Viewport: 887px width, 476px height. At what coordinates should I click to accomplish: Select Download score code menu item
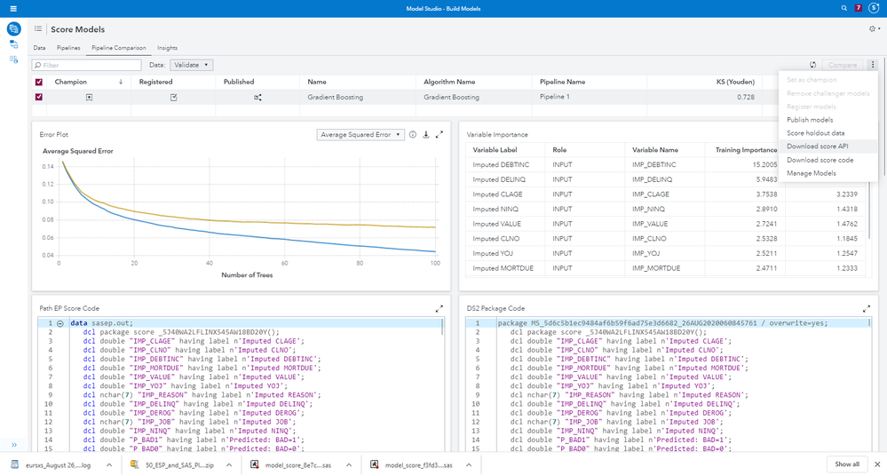click(820, 160)
